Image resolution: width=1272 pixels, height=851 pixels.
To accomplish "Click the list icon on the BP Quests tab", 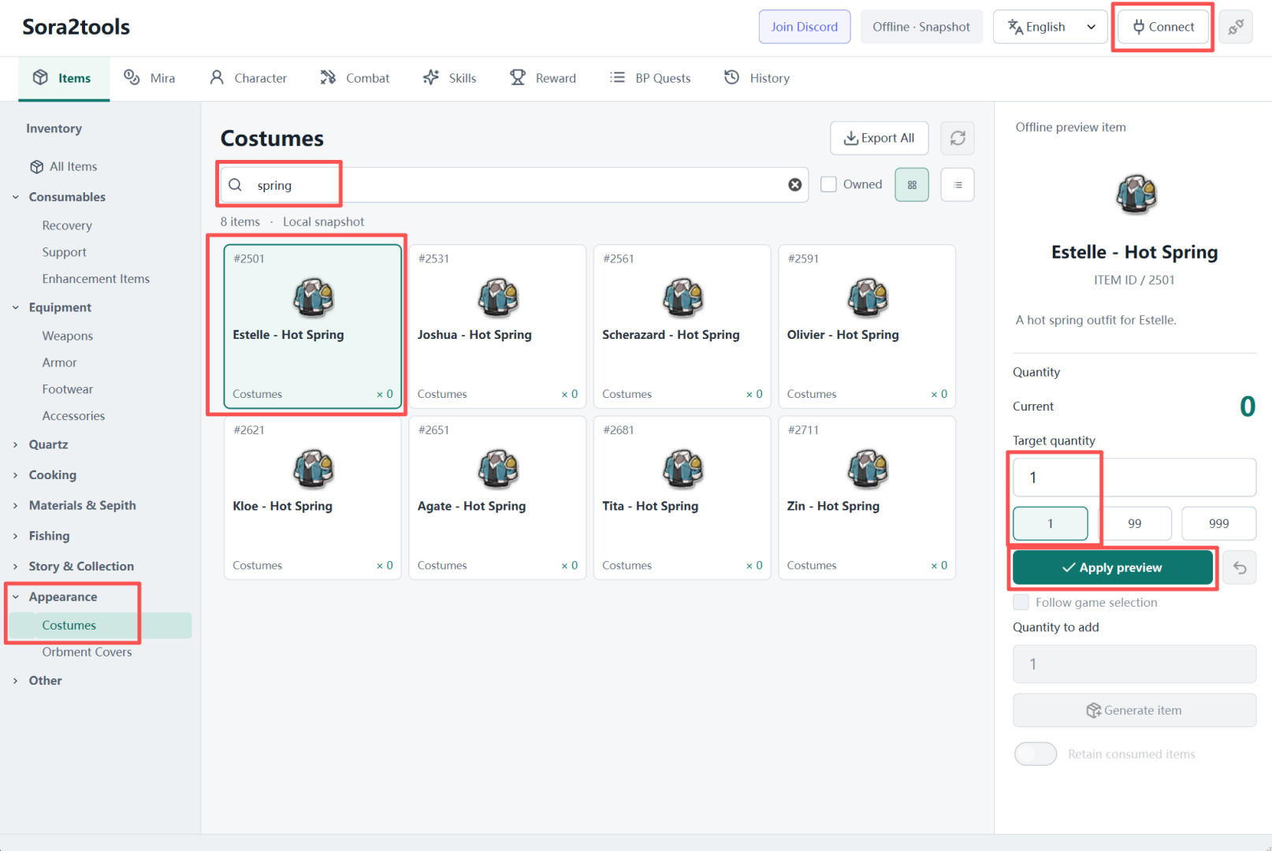I will pos(618,77).
